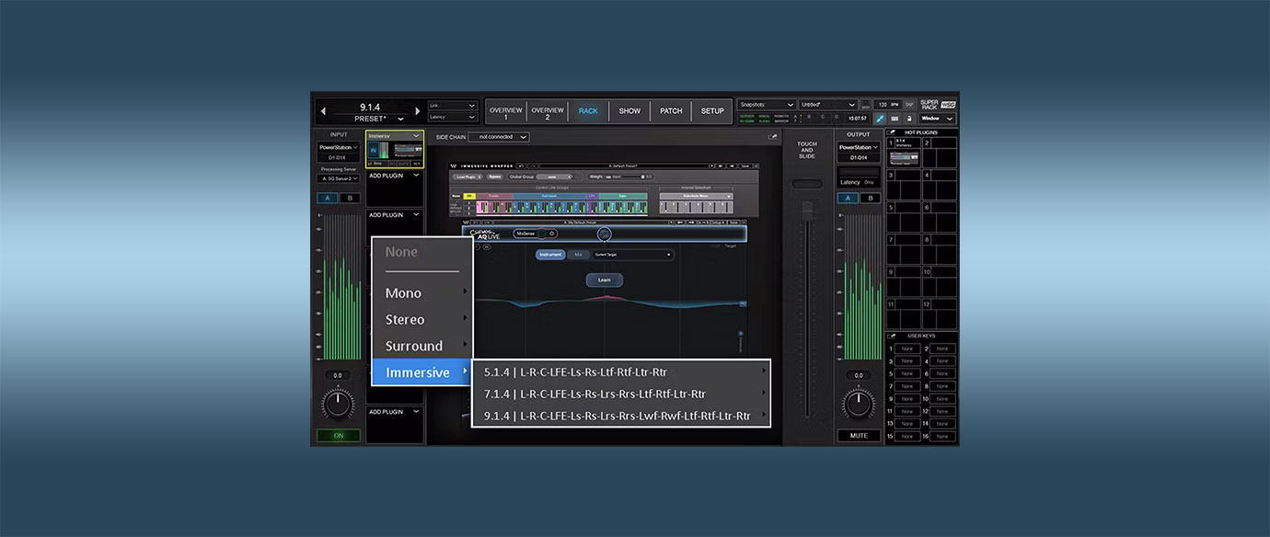
Task: Select input B toggle
Action: [350, 198]
